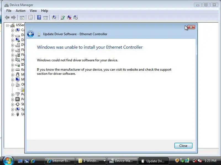Expand the Ports node
221x165 pixels.
click(12, 95)
